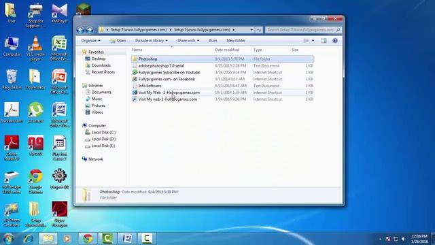This screenshot has width=435, height=245.
Task: Expand the Include in library menu
Action: point(151,41)
